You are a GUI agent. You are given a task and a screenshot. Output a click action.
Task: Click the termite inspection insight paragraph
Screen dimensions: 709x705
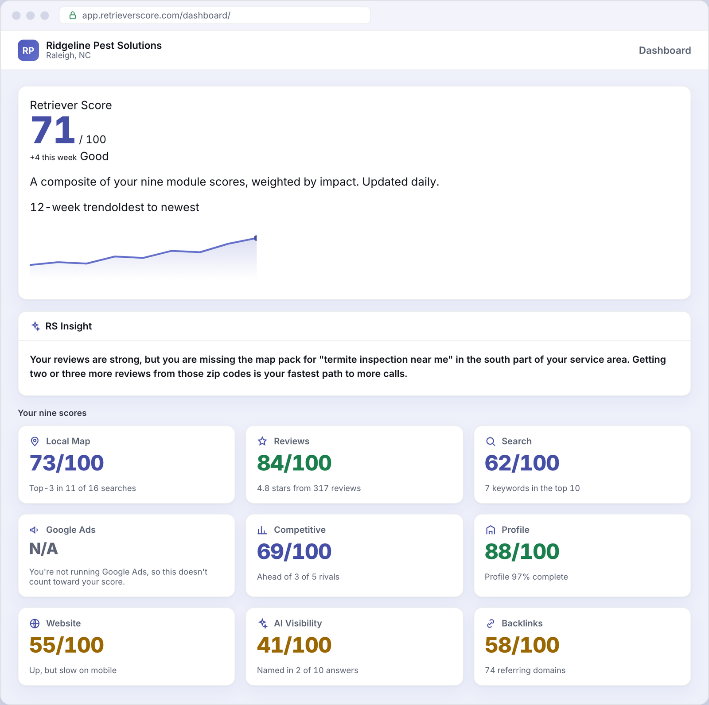click(348, 367)
